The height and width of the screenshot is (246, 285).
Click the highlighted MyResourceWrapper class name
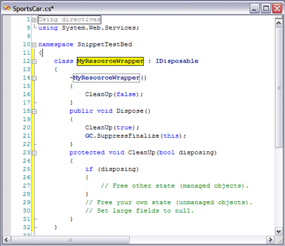110,61
